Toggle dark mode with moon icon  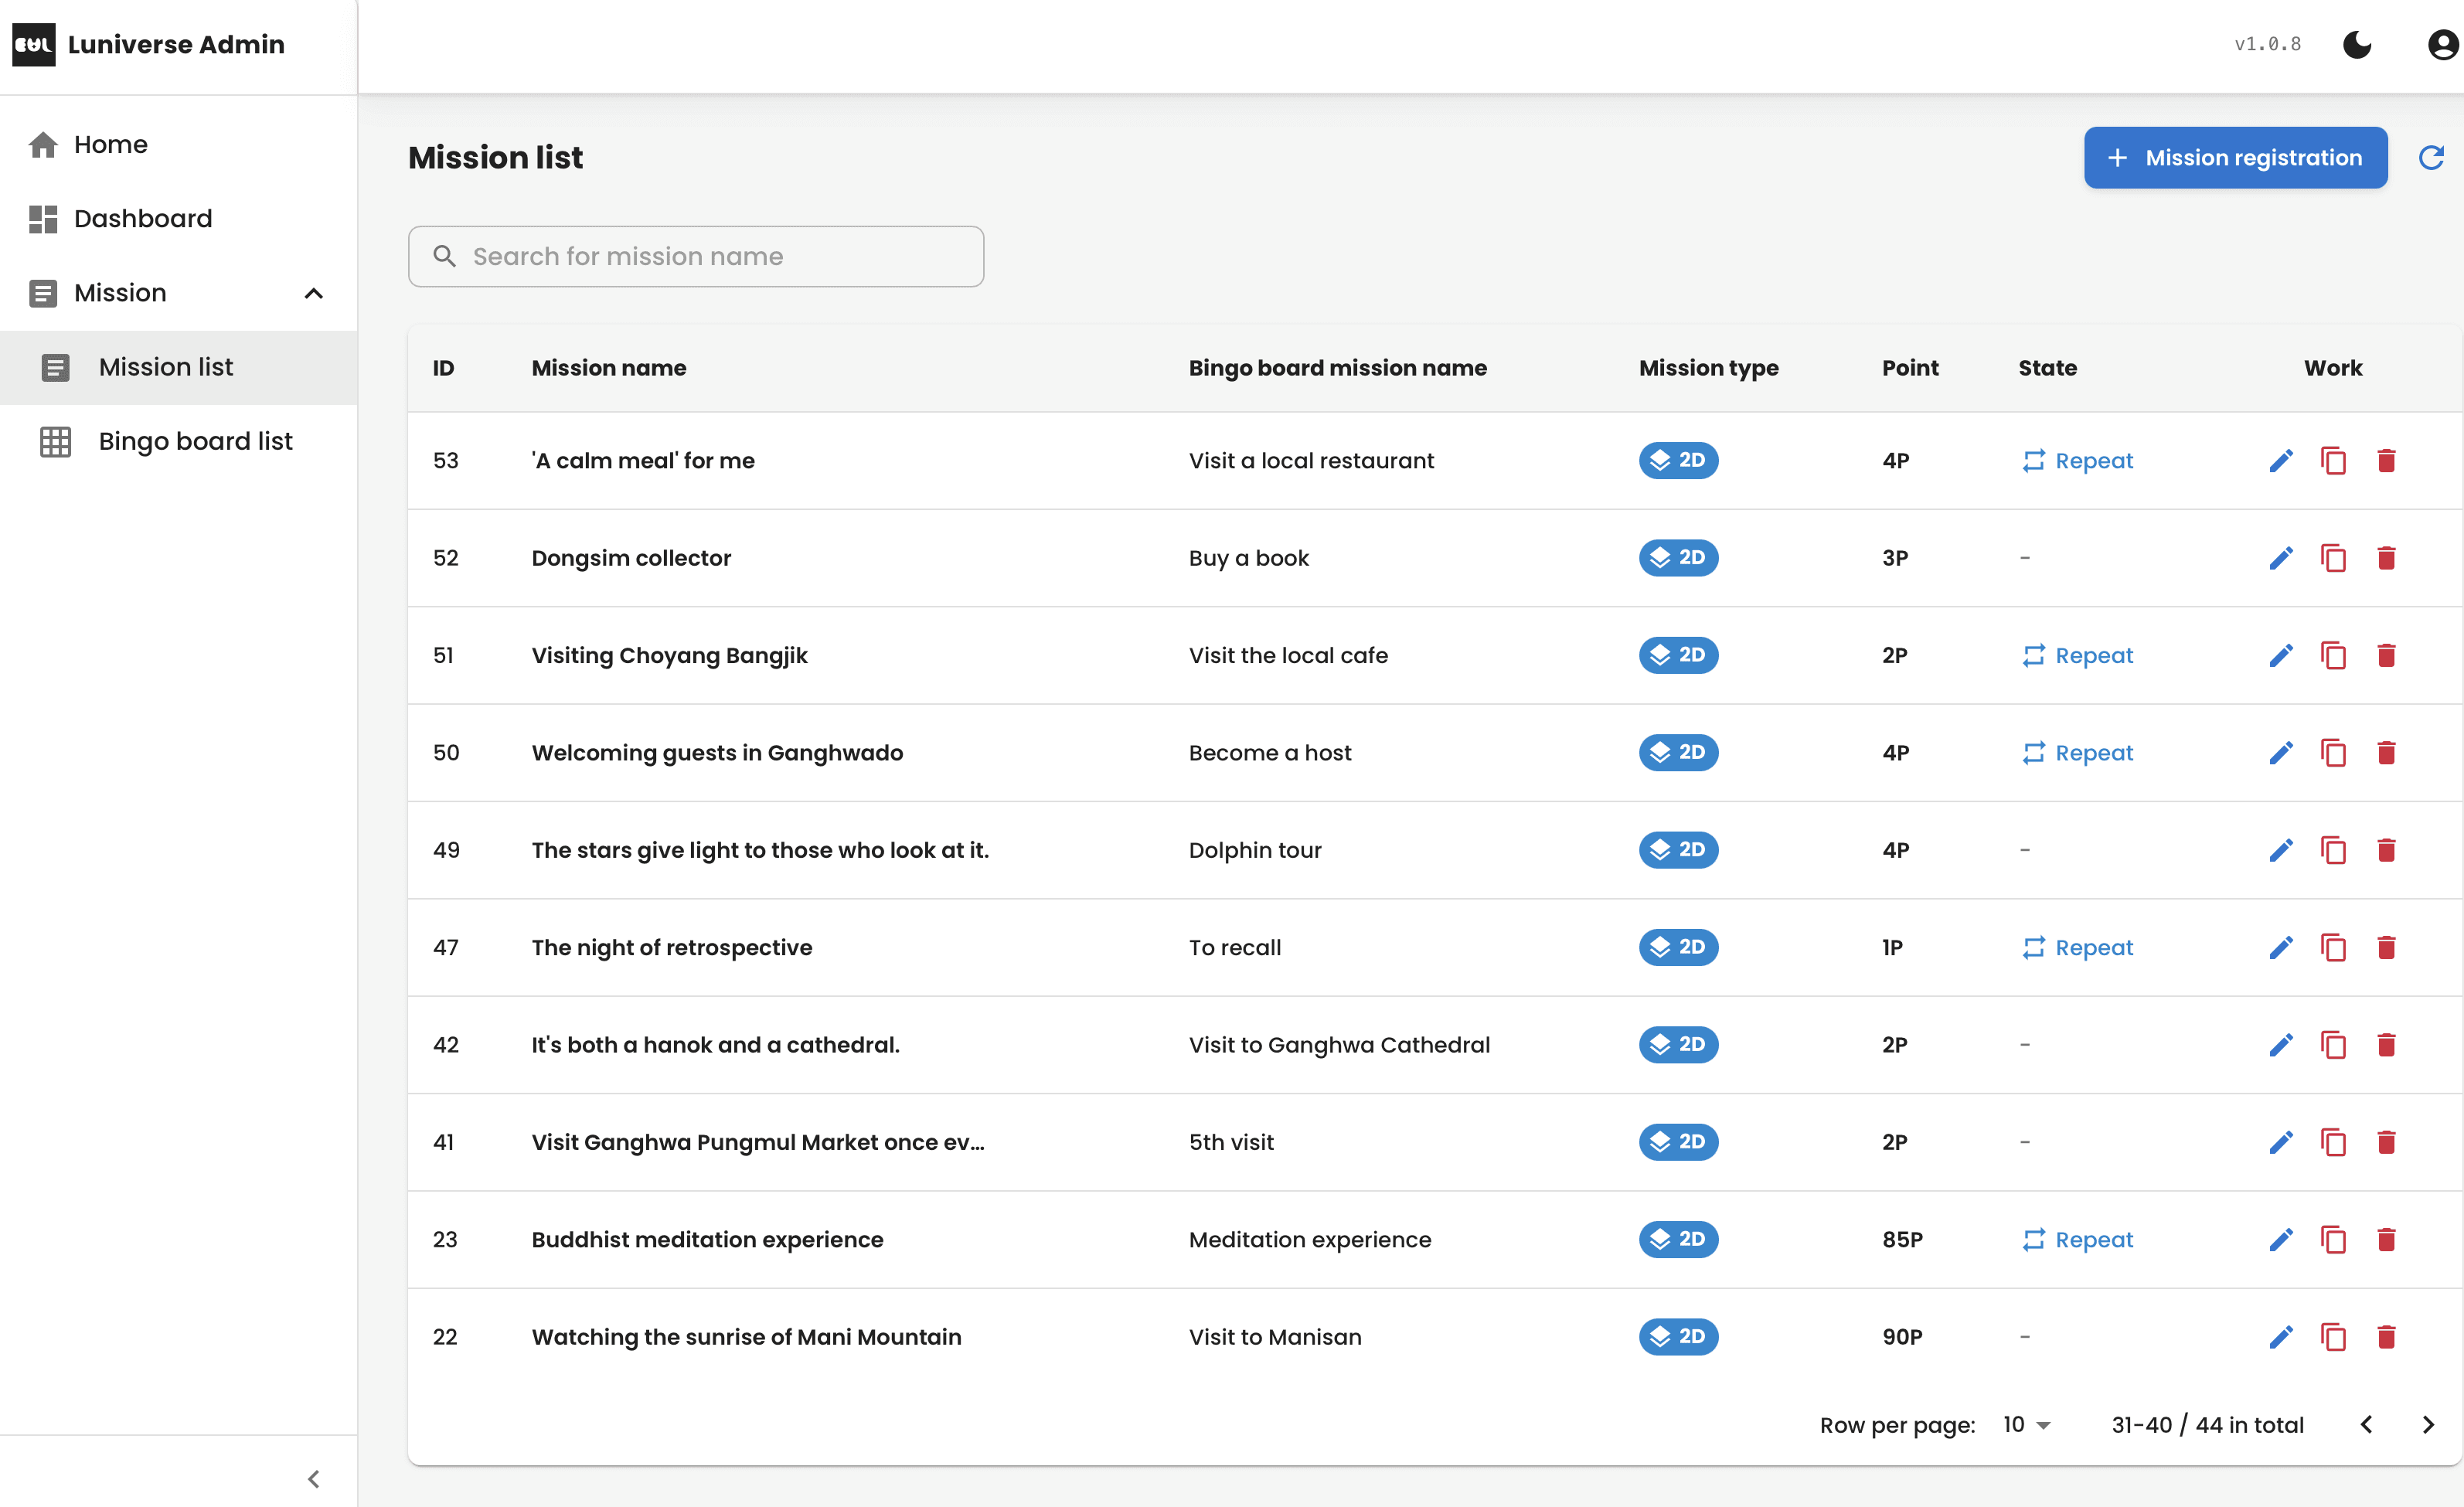point(2357,45)
